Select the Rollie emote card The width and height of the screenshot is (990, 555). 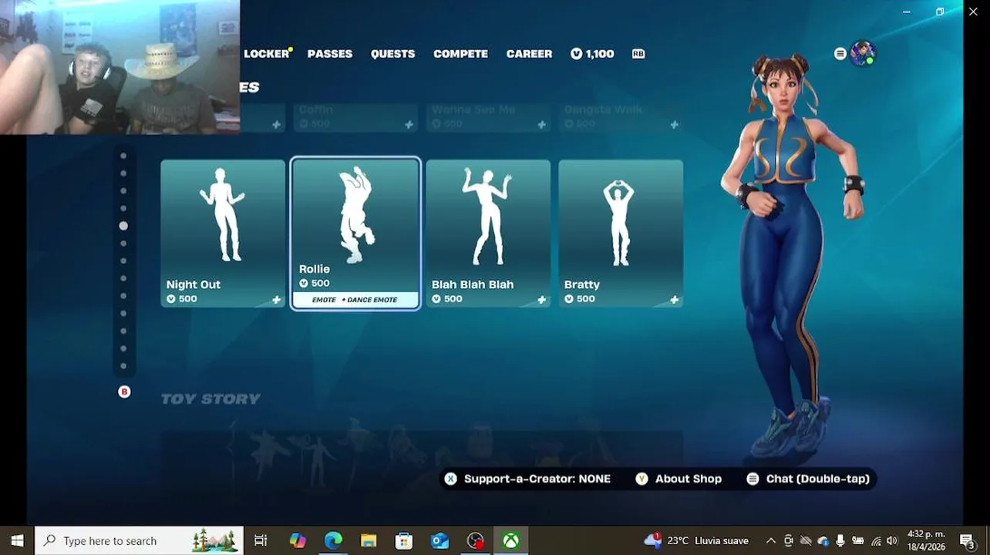355,234
